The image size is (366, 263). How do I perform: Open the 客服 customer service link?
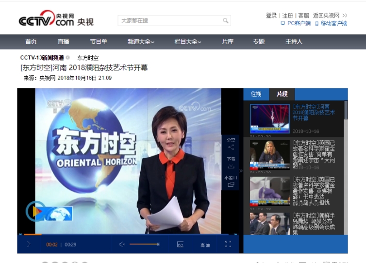303,16
